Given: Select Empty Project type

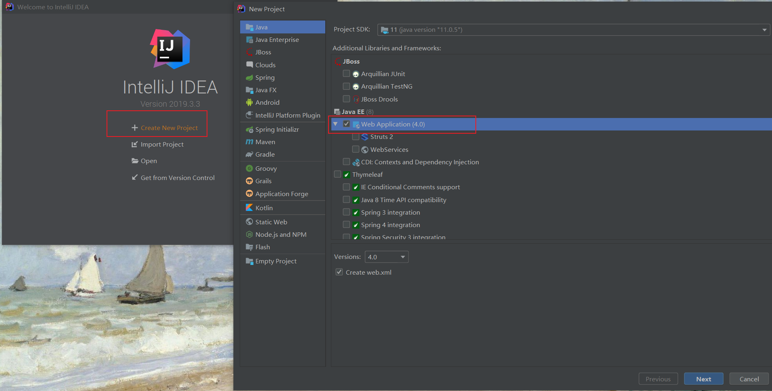Looking at the screenshot, I should (282, 261).
